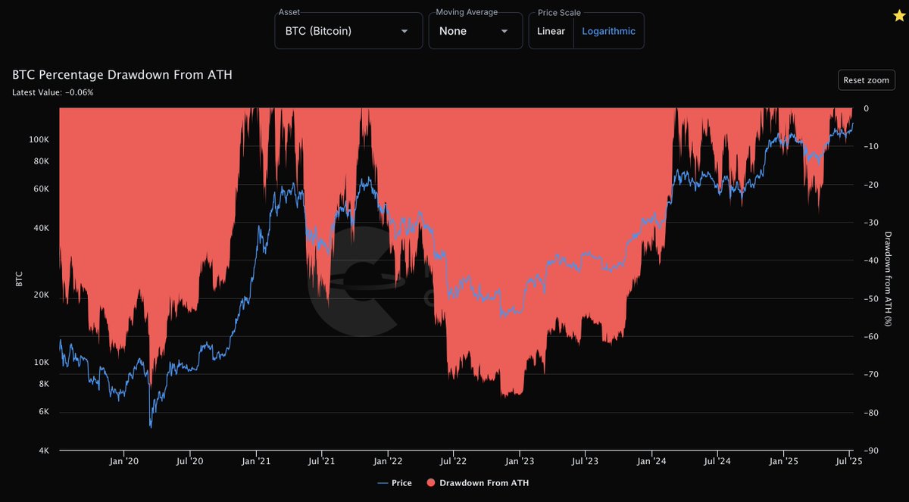Viewport: 909px width, 502px height.
Task: Click the -50 drawdown axis label
Action: [x=870, y=299]
